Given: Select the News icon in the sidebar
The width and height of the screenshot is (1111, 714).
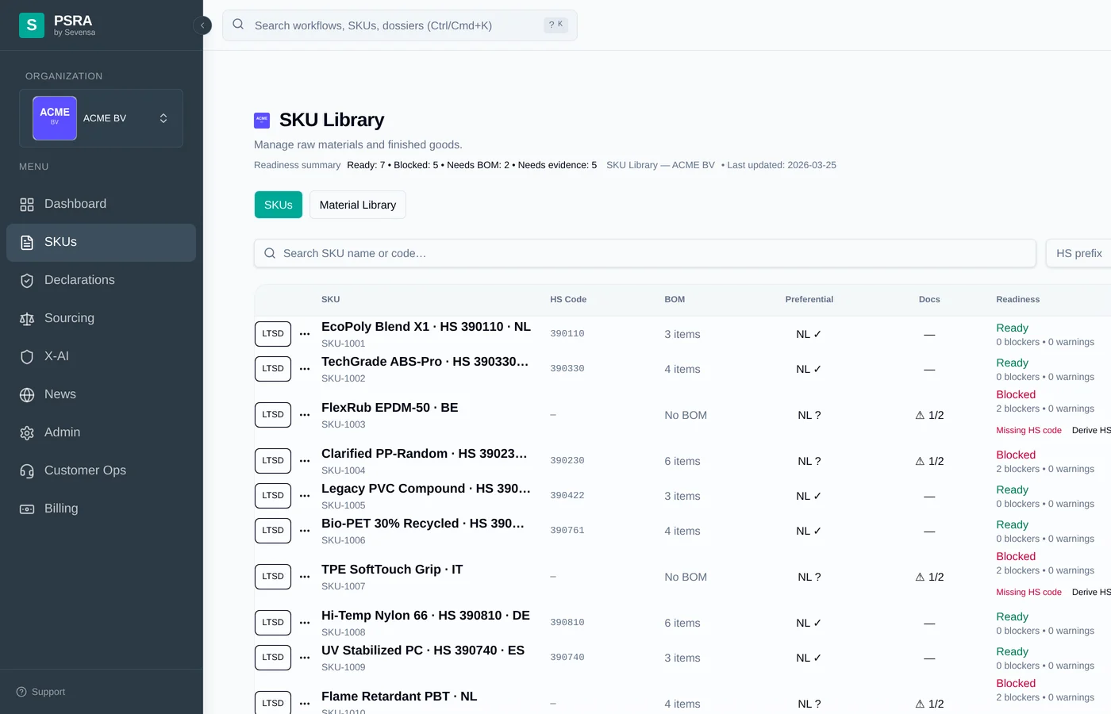Looking at the screenshot, I should (26, 394).
